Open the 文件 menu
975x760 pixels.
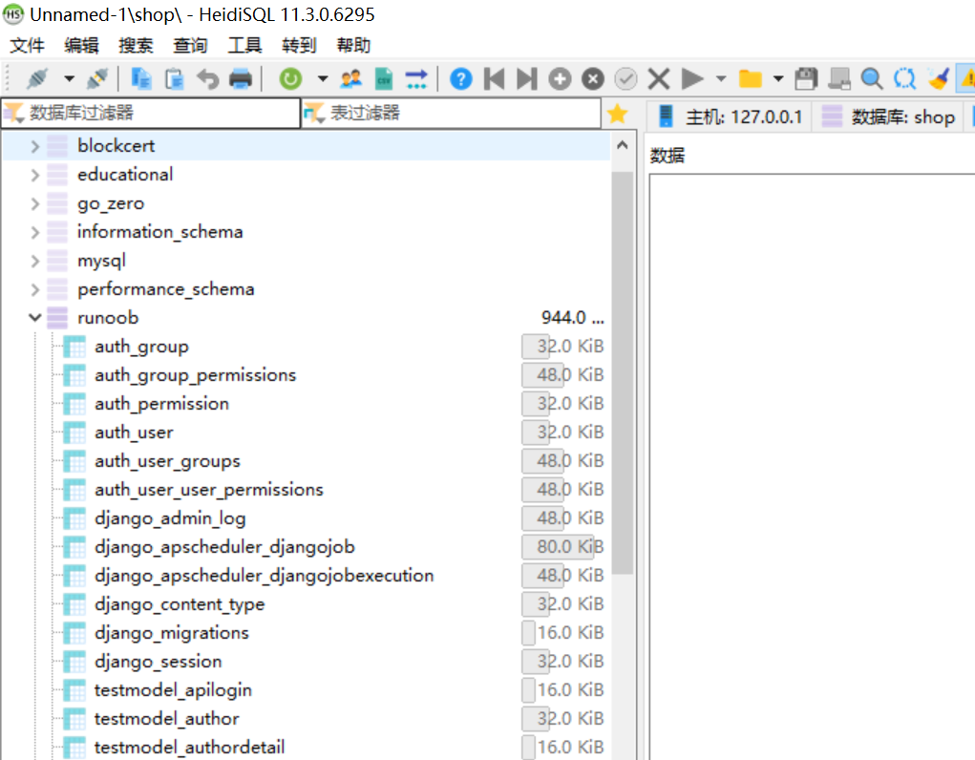[x=28, y=46]
